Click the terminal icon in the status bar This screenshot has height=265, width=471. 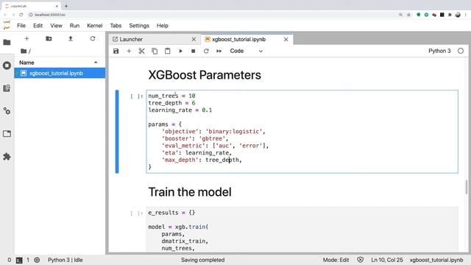(x=19, y=260)
